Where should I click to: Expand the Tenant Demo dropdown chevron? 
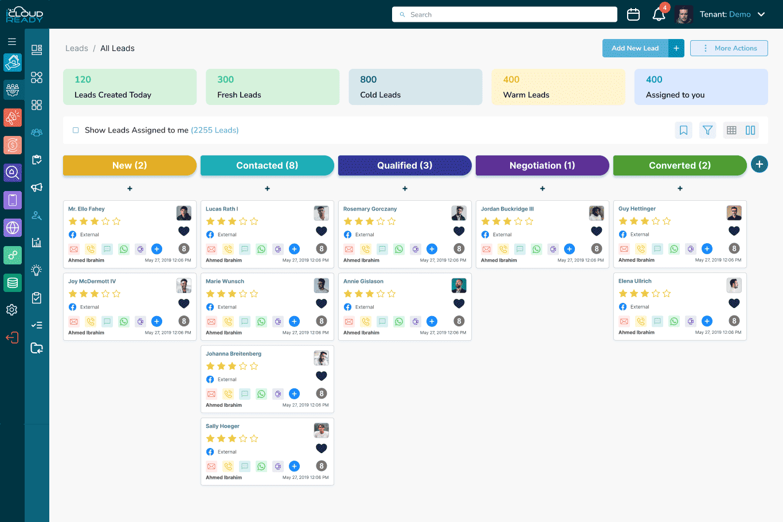click(x=761, y=14)
